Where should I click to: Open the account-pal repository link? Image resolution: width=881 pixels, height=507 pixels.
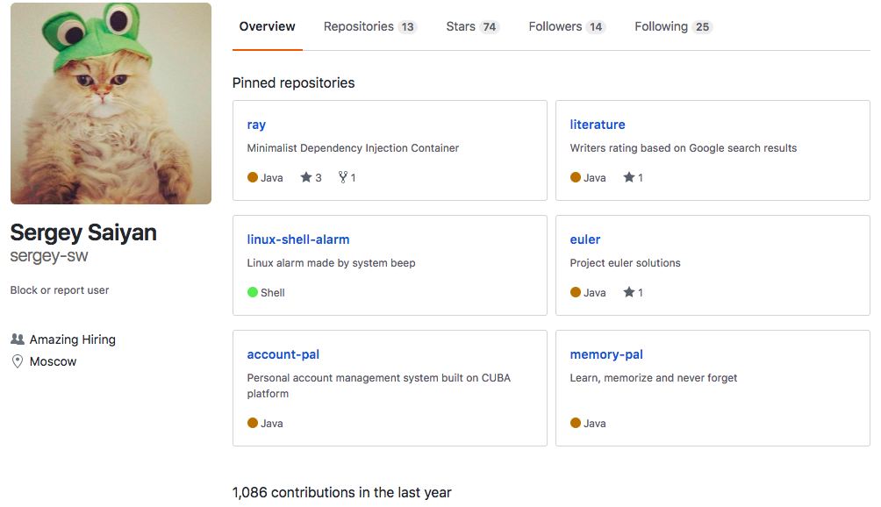[x=283, y=354]
